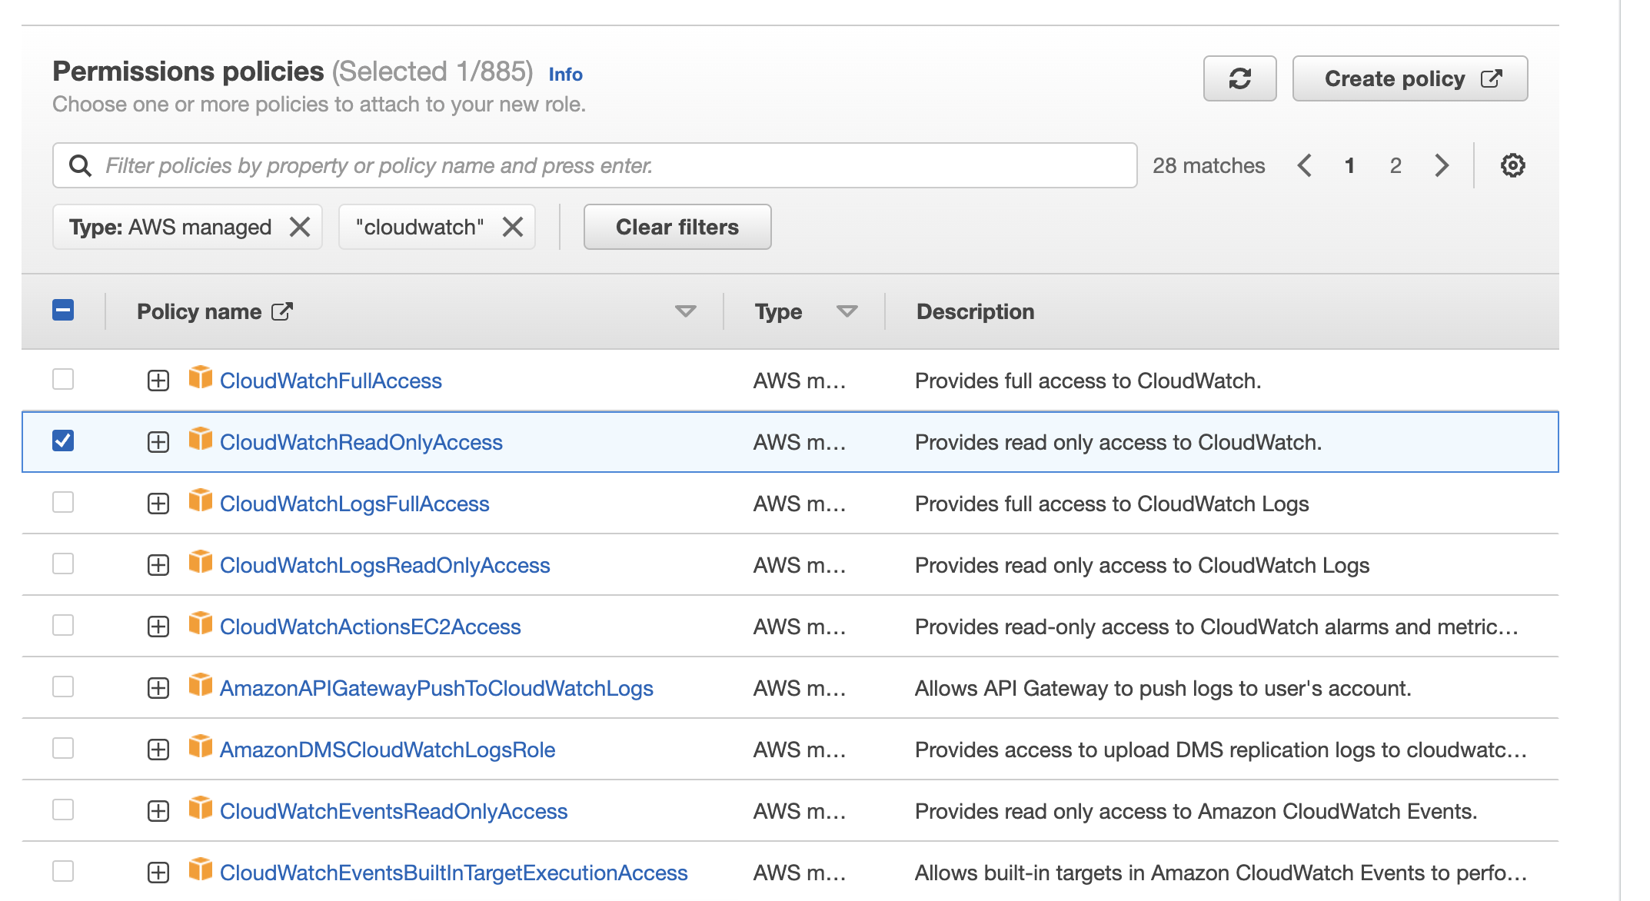This screenshot has width=1650, height=901.
Task: Jump to page 2 of policy matches
Action: [1396, 165]
